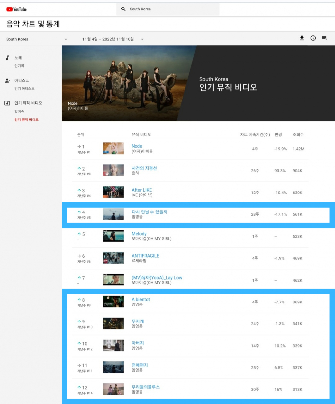Click the 순위 column header
This screenshot has height=404, width=335.
click(80, 135)
